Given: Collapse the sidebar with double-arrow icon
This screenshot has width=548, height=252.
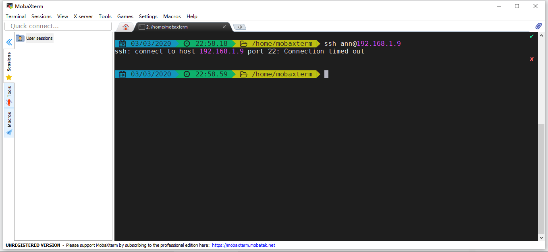Looking at the screenshot, I should 9,42.
